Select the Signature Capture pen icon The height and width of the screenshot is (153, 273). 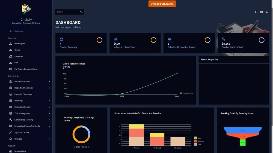tap(10, 133)
